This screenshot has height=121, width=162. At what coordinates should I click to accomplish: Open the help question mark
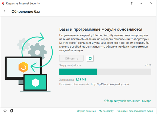[132, 3]
